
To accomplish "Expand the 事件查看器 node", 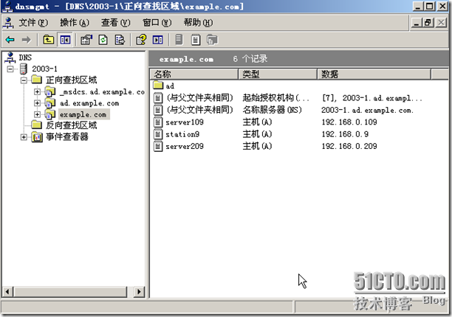I will 24,137.
